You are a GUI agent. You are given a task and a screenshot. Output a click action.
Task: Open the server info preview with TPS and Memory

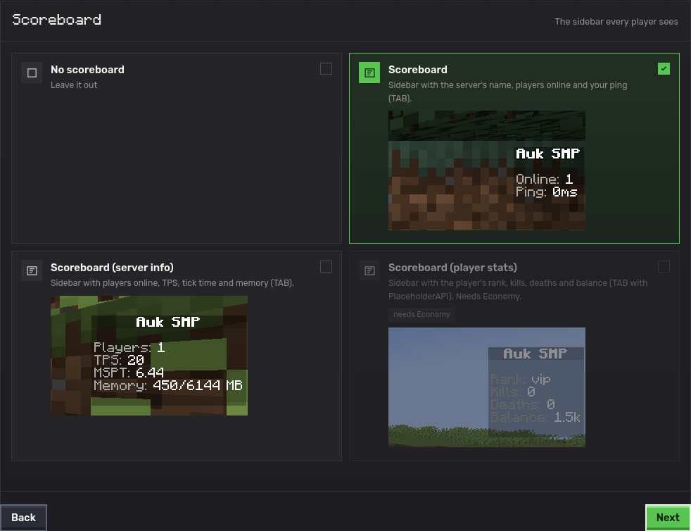click(149, 356)
